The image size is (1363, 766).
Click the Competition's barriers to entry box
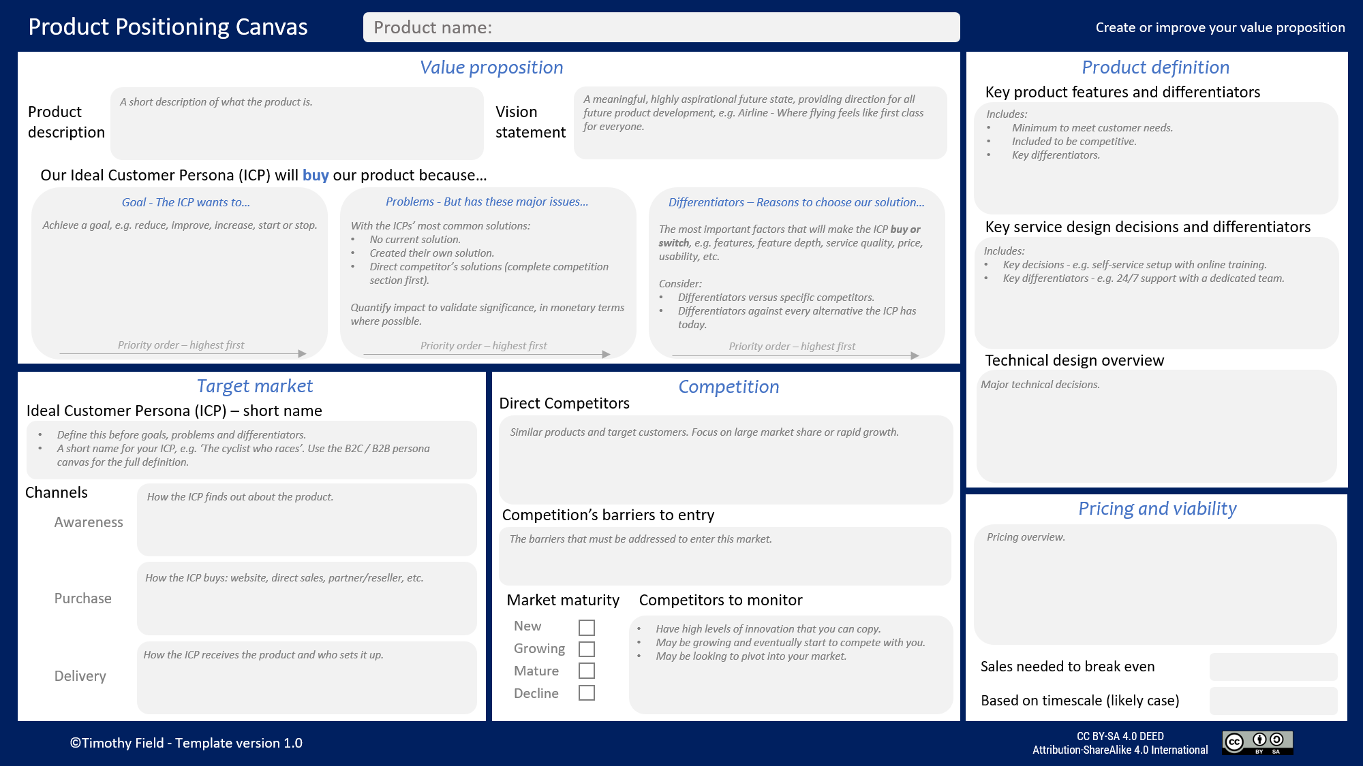coord(725,556)
